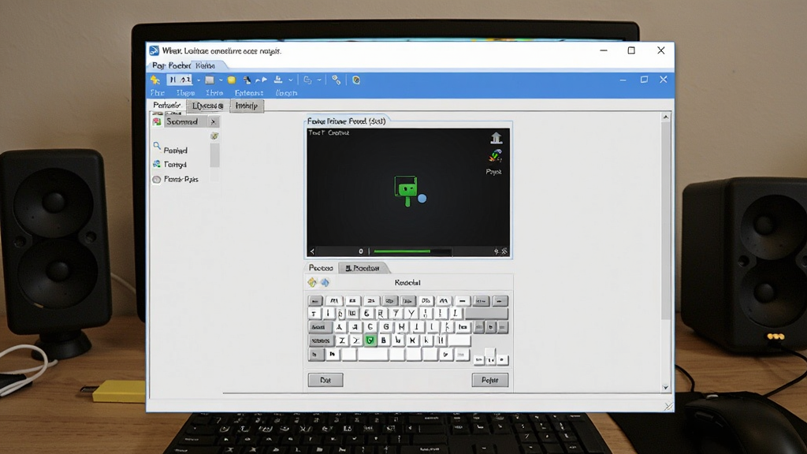Click the colorful brush icon in the preview

[x=496, y=155]
